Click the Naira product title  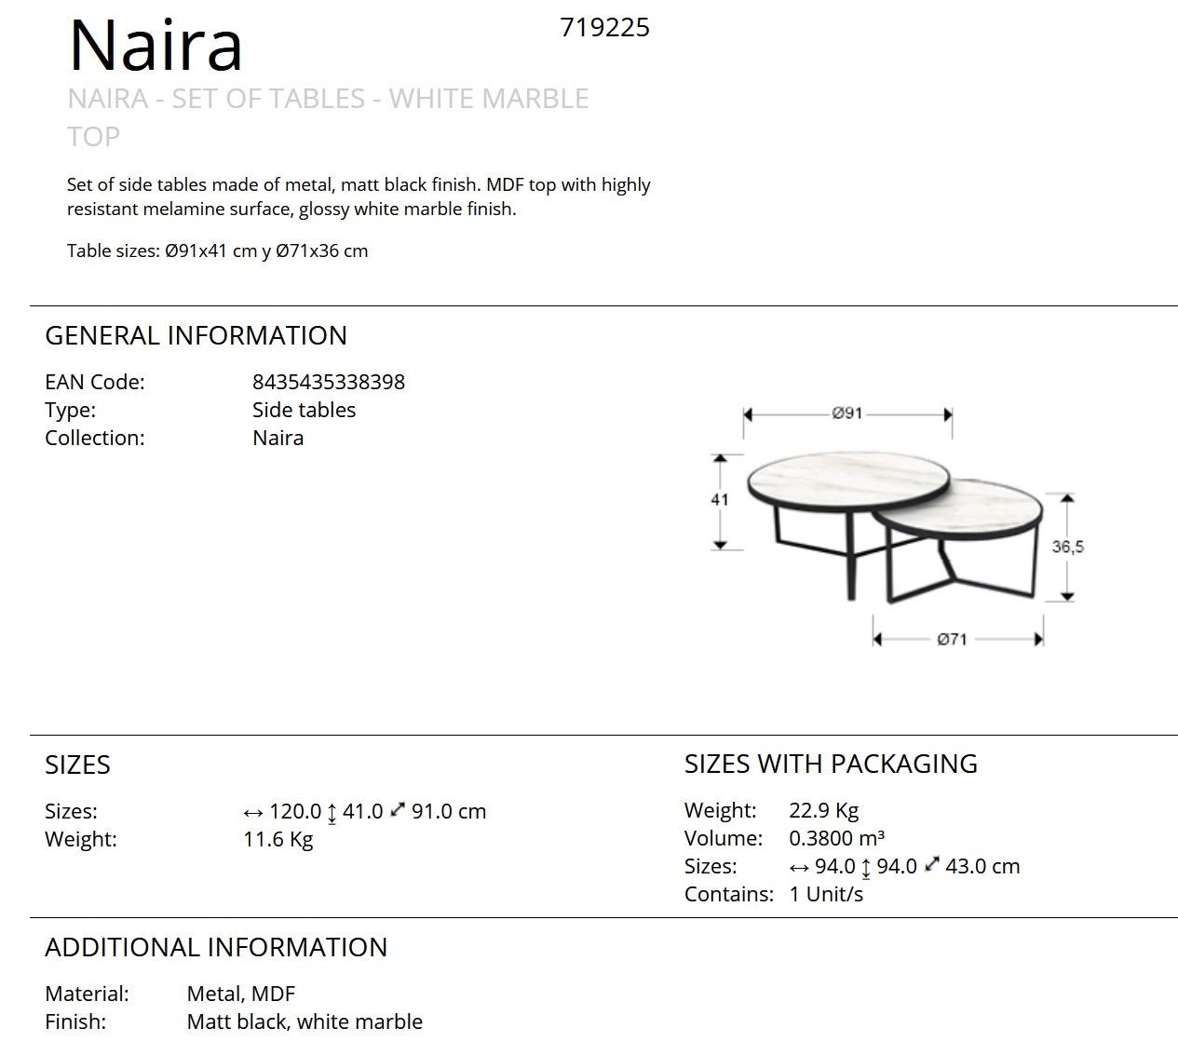156,45
